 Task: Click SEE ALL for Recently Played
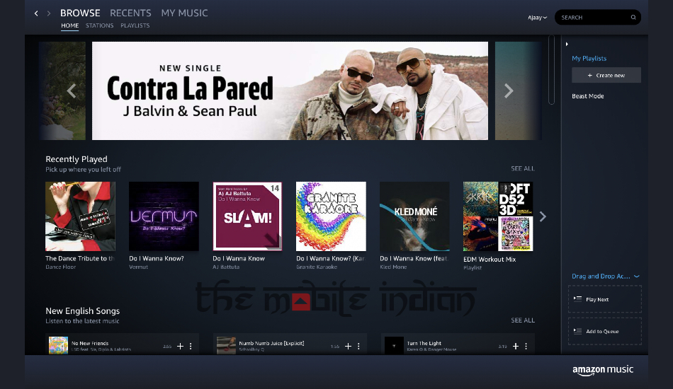click(523, 168)
